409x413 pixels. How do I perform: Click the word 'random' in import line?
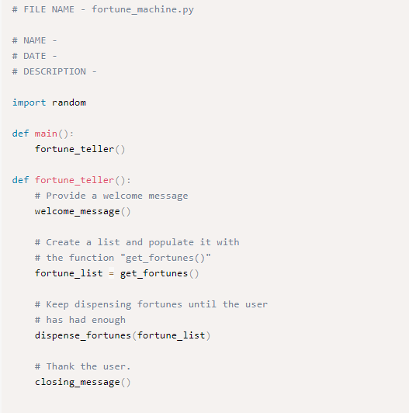click(x=69, y=102)
